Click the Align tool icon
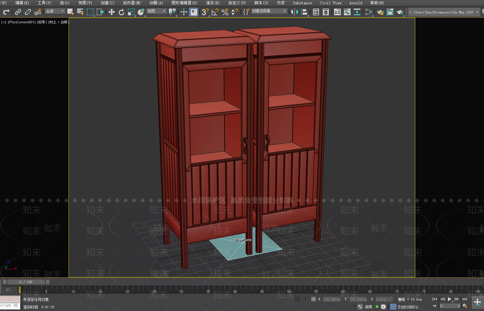 click(305, 12)
